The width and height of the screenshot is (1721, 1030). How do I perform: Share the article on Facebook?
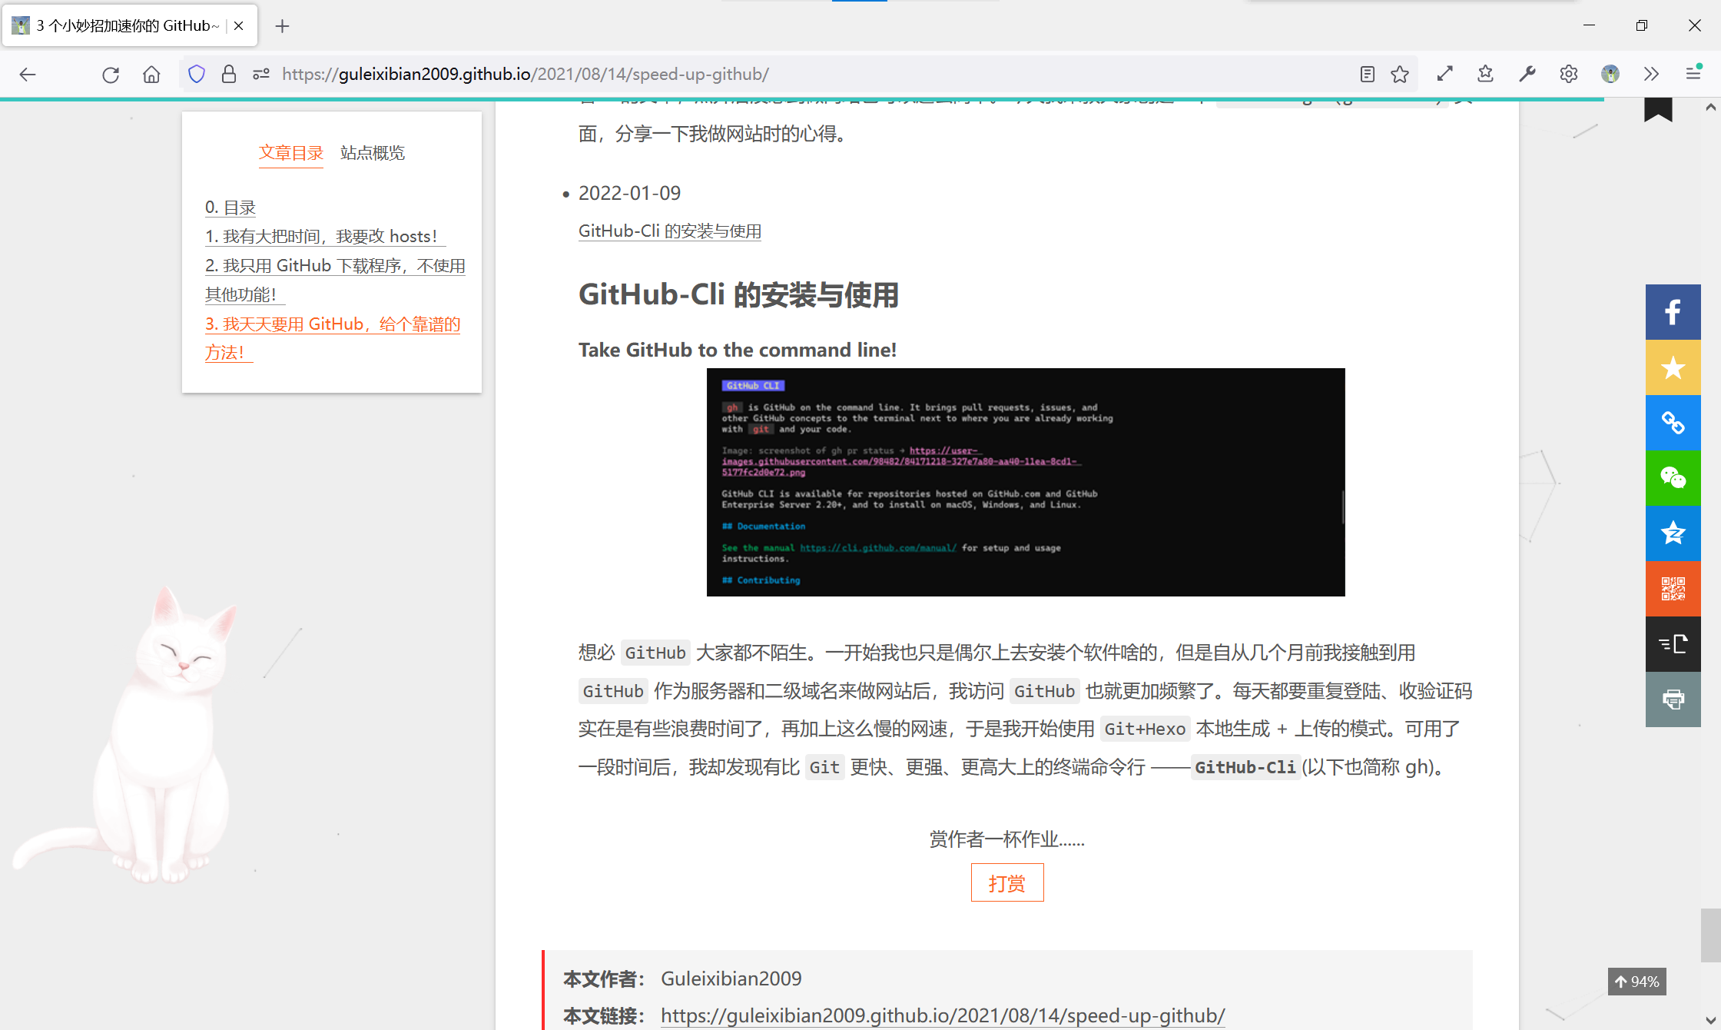click(x=1673, y=312)
